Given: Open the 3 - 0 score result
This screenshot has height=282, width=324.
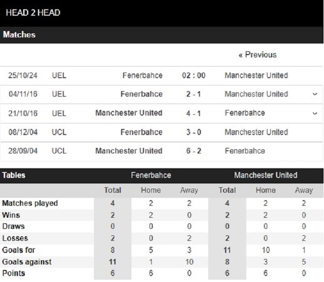Looking at the screenshot, I should pos(193,132).
